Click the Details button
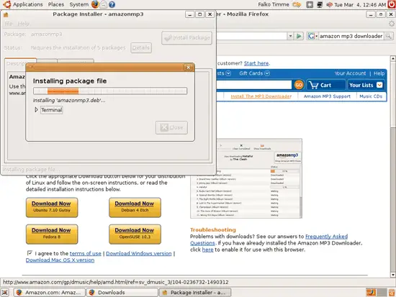The image size is (396, 297). (141, 47)
